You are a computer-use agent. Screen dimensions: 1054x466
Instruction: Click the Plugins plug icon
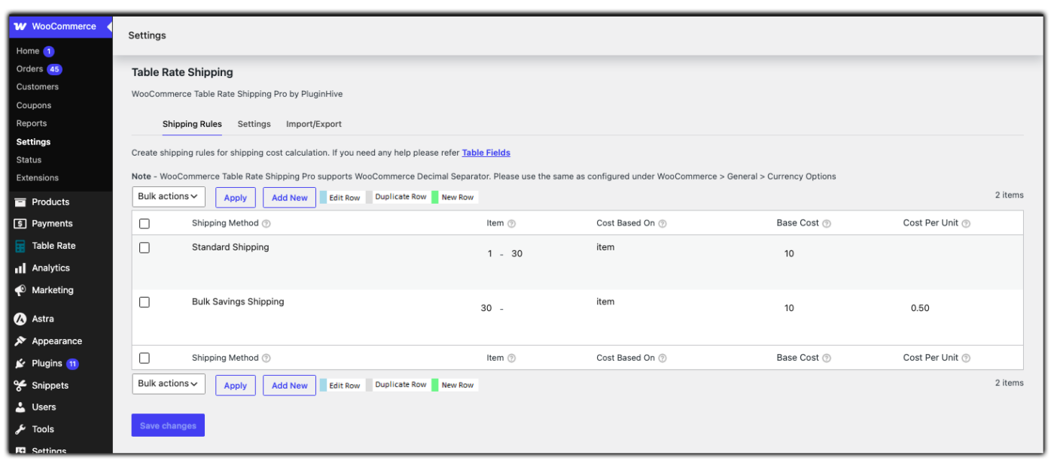click(20, 364)
